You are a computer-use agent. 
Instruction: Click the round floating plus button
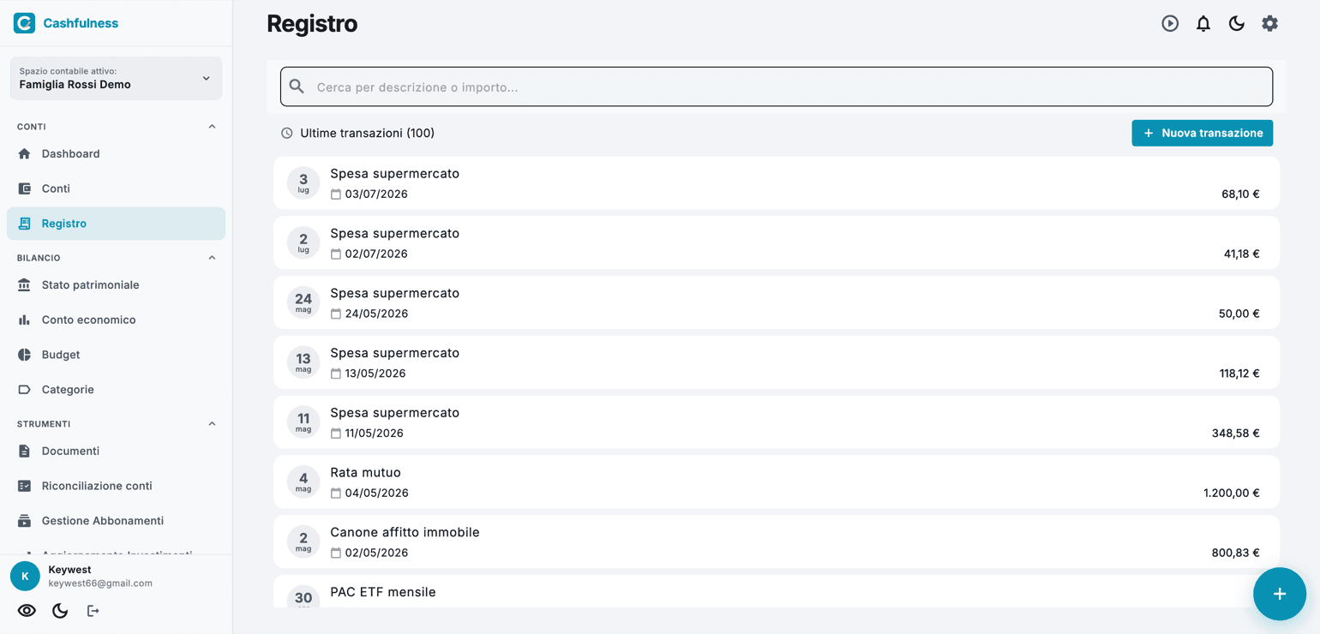[x=1279, y=594]
